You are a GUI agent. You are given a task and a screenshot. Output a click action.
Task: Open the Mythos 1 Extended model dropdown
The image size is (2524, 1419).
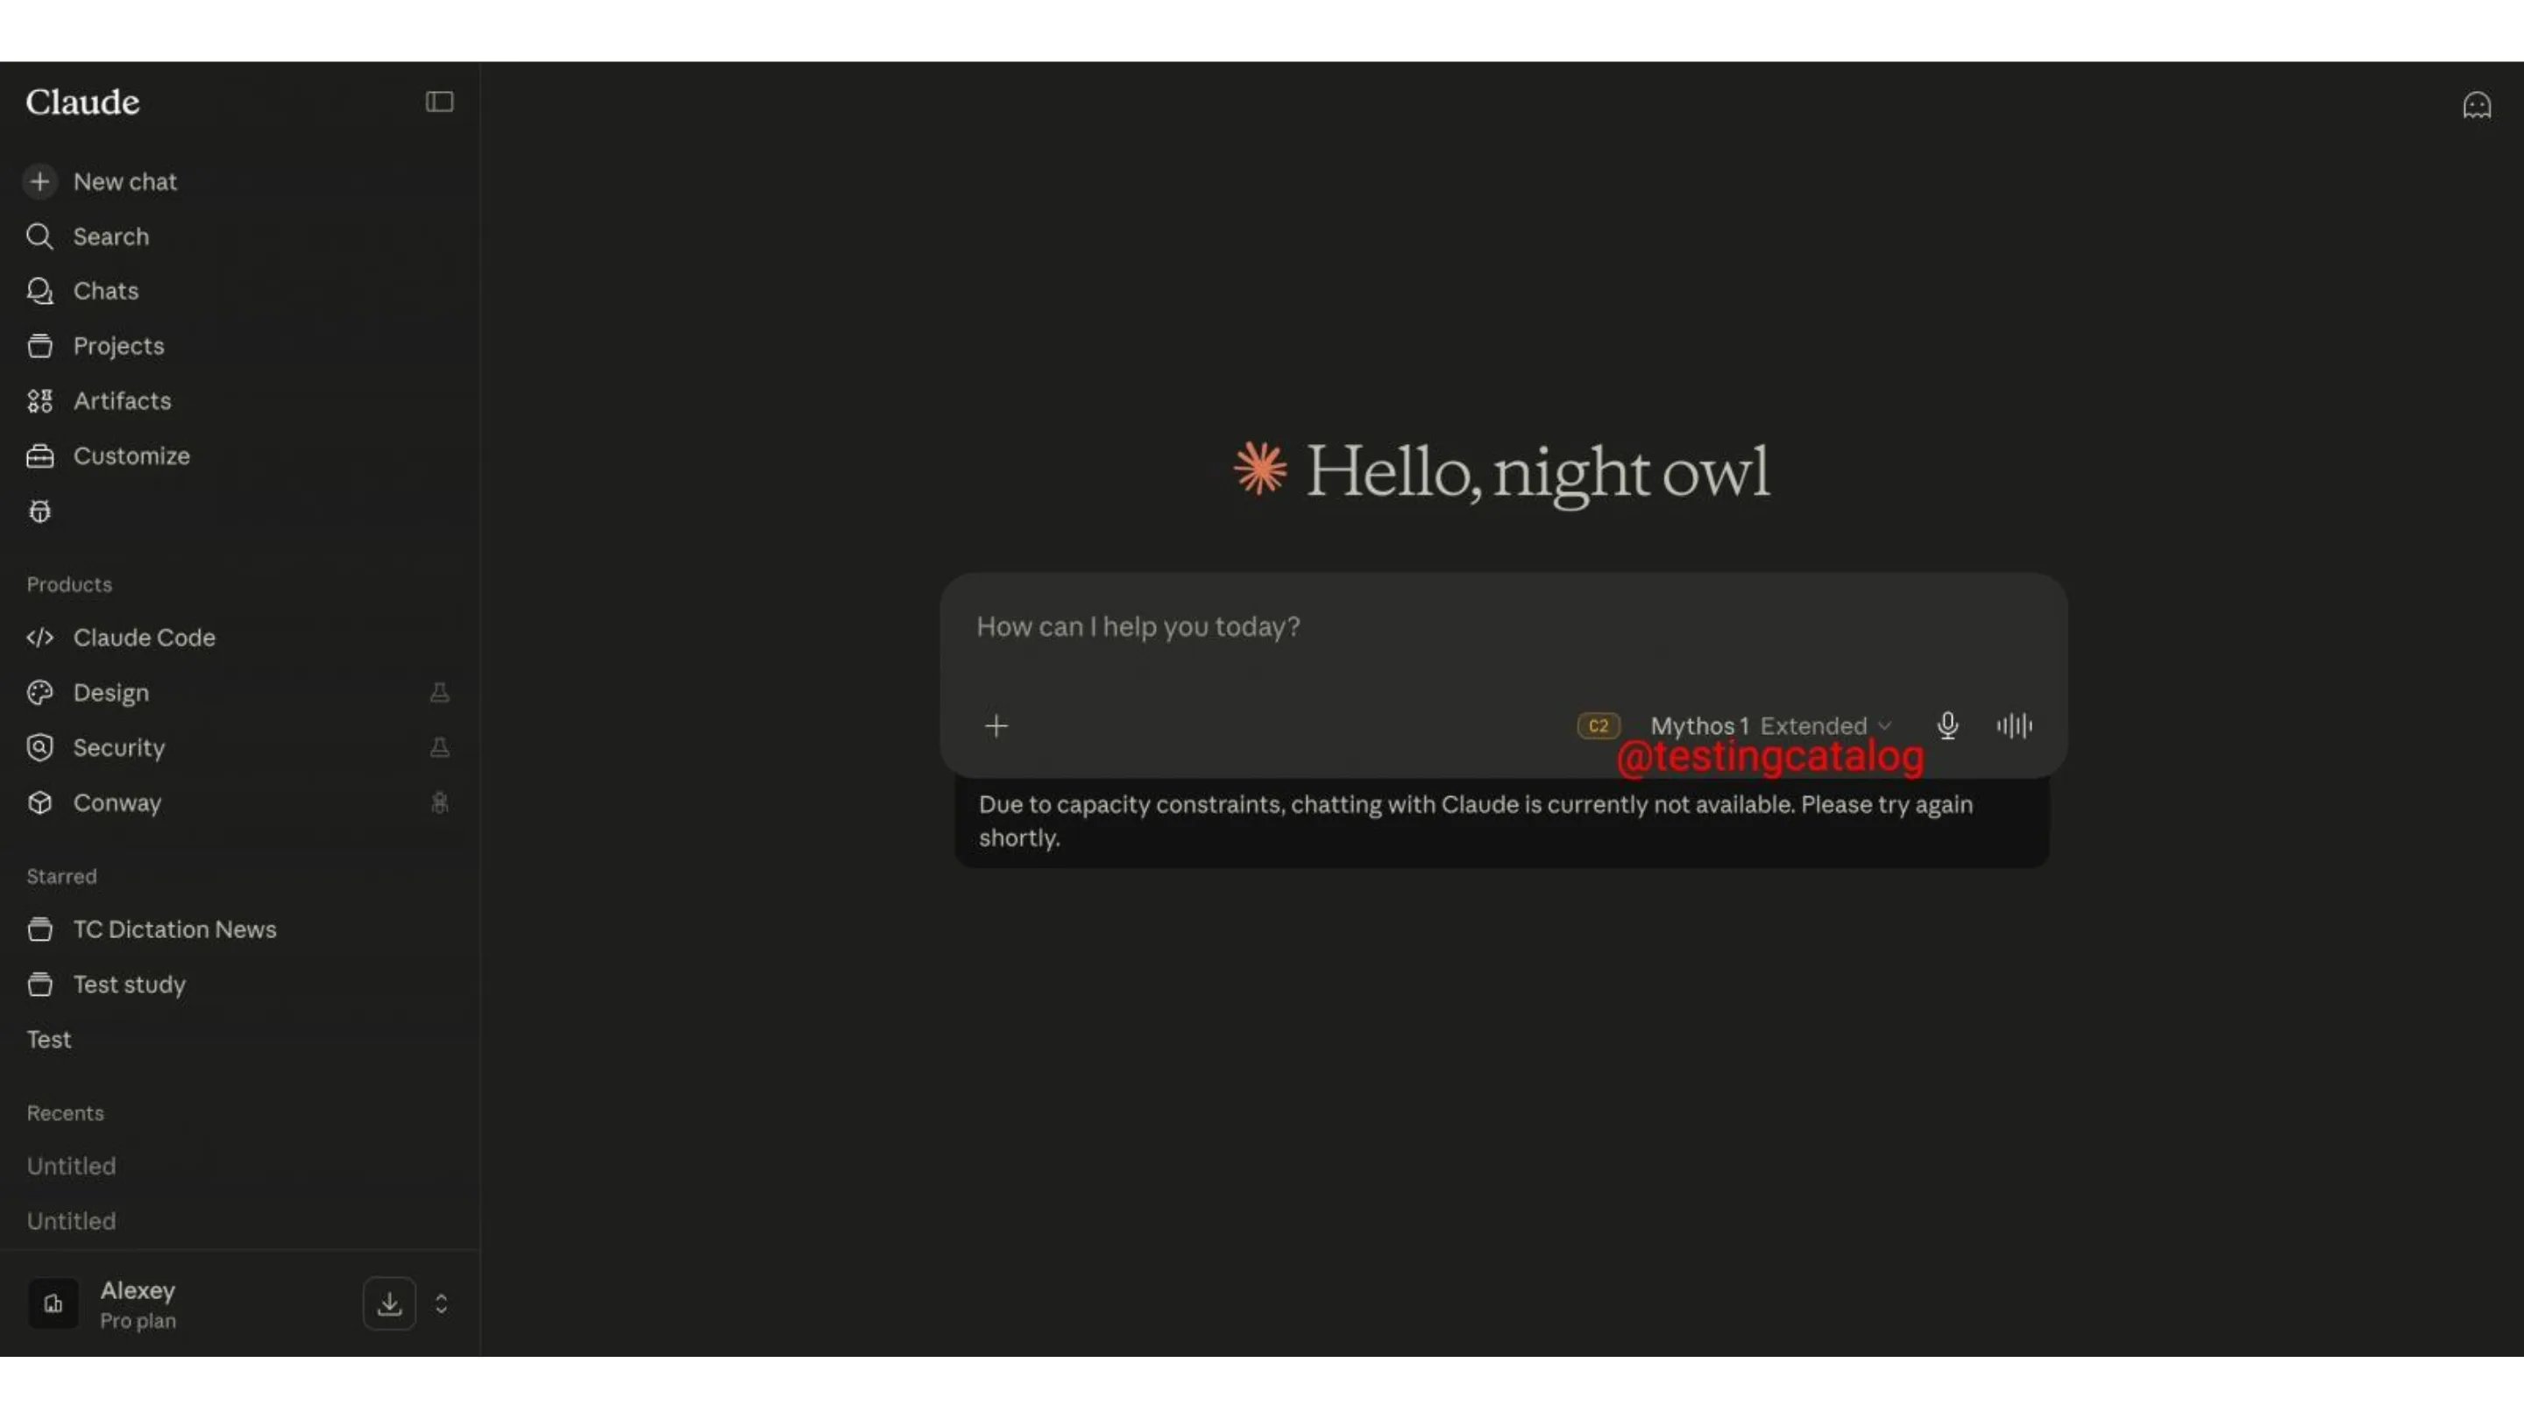coord(1769,725)
